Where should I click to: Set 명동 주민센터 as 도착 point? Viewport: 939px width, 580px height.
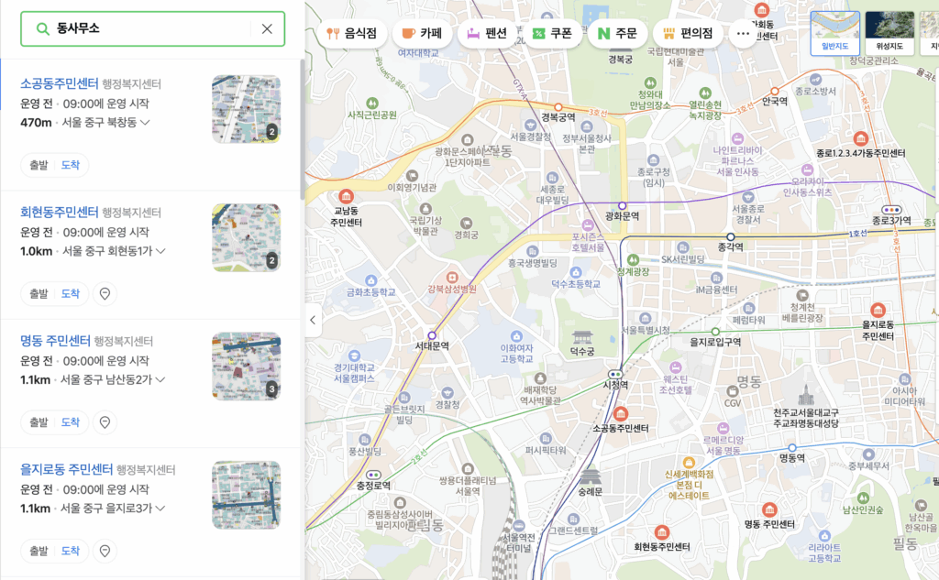(x=70, y=422)
